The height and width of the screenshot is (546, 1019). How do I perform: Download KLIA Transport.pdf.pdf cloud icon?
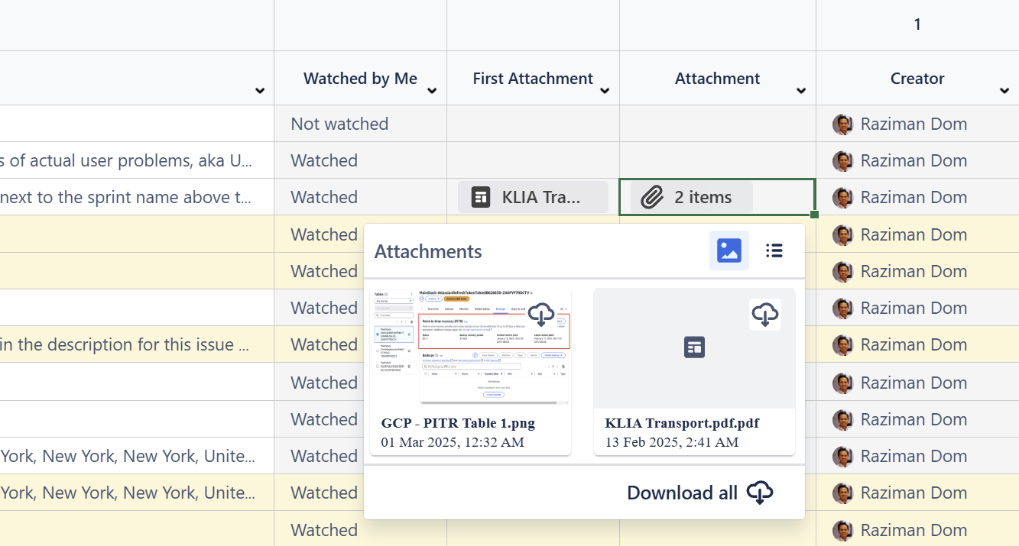(765, 314)
